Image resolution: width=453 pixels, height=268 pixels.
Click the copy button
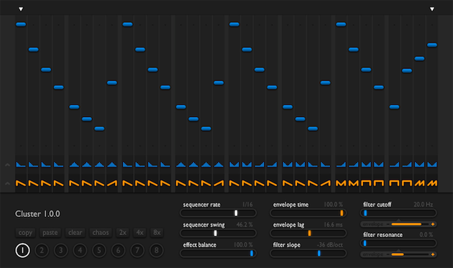point(25,233)
